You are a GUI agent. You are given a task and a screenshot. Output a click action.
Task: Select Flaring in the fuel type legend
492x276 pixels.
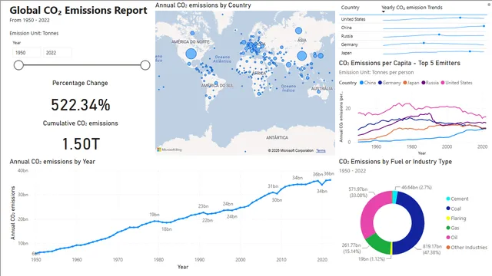tap(456, 218)
